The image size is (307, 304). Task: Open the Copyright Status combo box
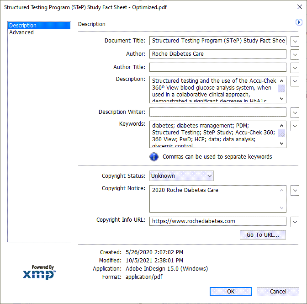coord(181,176)
